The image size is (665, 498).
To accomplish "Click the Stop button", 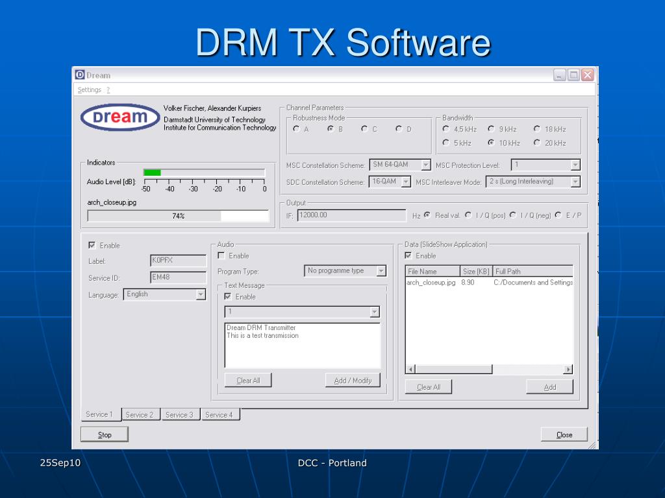I will (105, 434).
